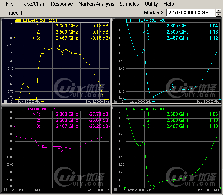This screenshot has width=223, height=195.
Task: Click Start 2.00000 GHz in window 4
Action: click(x=140, y=190)
